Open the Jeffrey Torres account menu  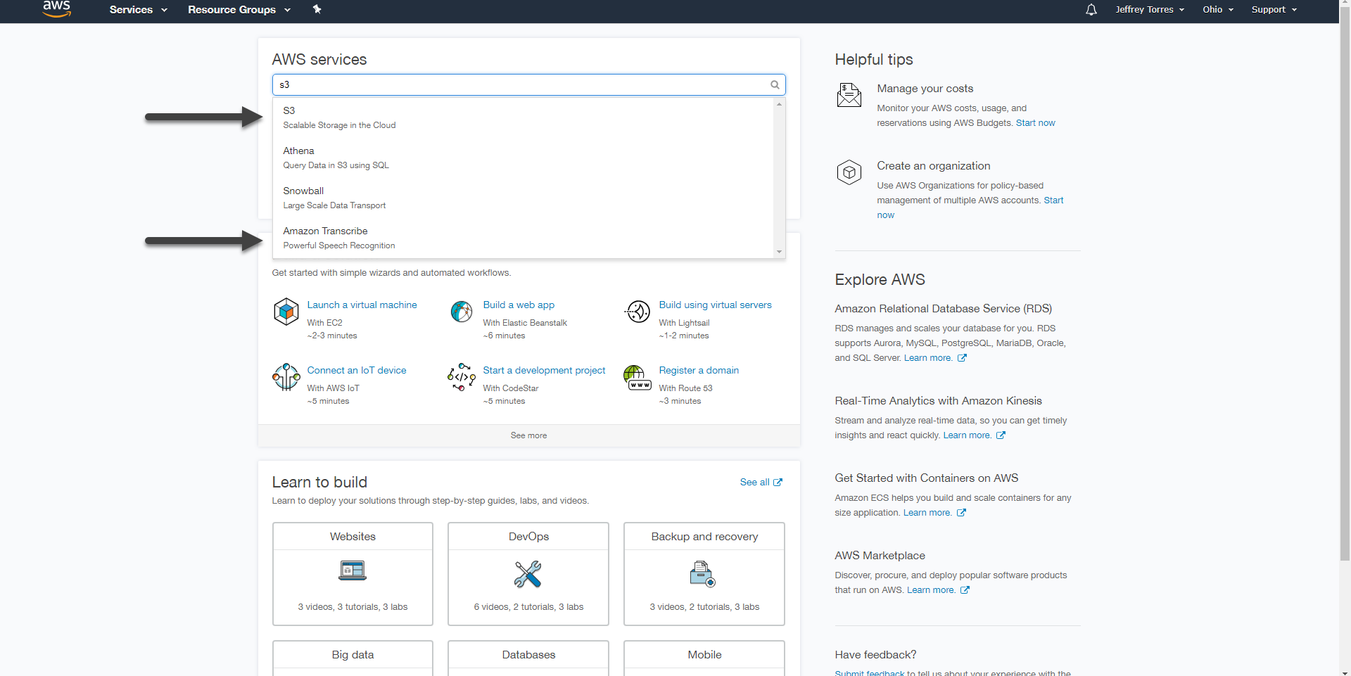click(1150, 10)
